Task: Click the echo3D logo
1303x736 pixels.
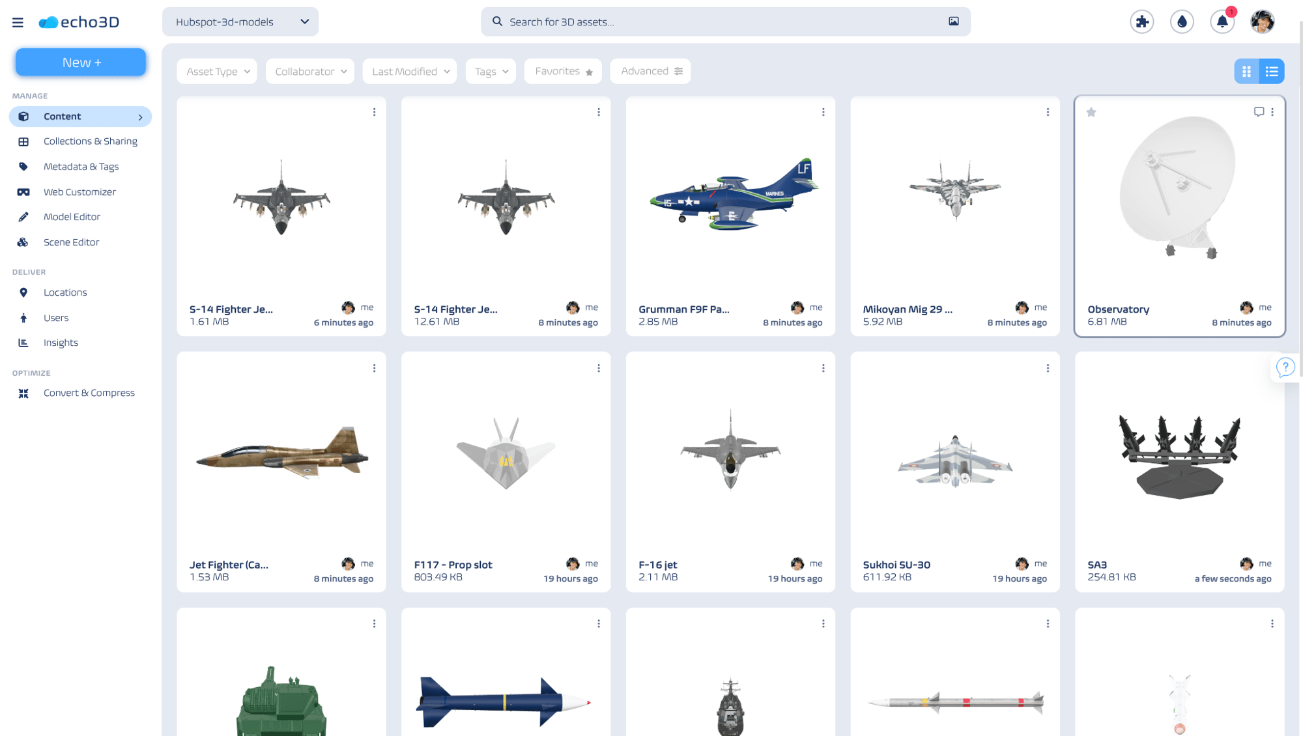Action: coord(79,22)
